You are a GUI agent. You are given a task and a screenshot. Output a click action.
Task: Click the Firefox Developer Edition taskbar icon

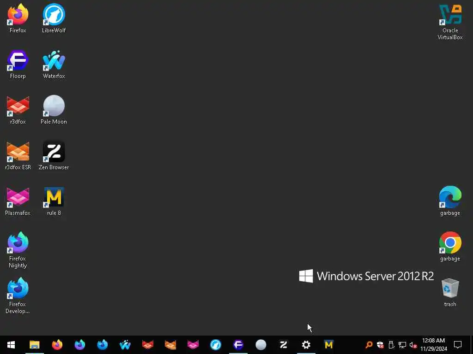point(102,345)
